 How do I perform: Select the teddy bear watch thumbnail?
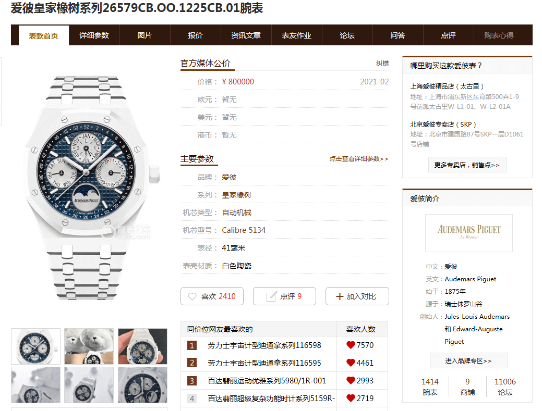pos(89,346)
